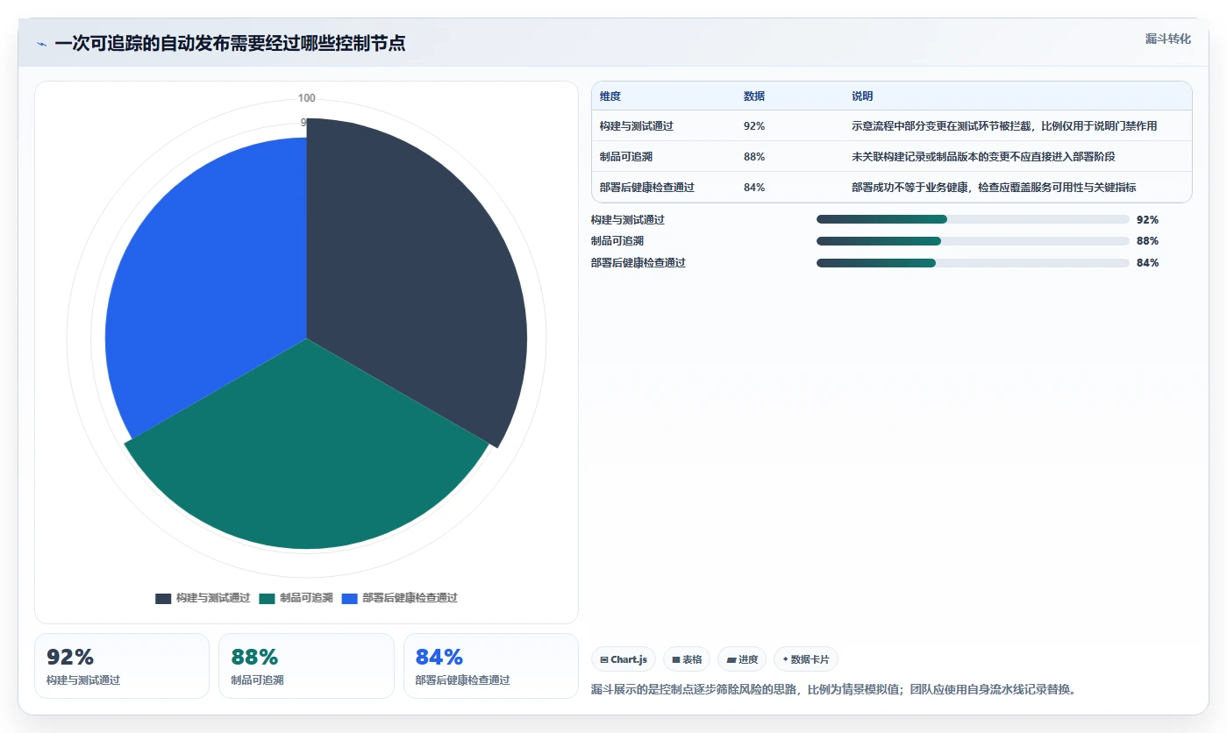Click description starting 部署成功不等于业务健康
Image resolution: width=1227 pixels, height=733 pixels.
click(994, 188)
